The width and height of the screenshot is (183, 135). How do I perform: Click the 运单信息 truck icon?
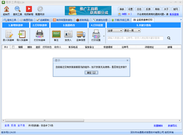(81, 34)
